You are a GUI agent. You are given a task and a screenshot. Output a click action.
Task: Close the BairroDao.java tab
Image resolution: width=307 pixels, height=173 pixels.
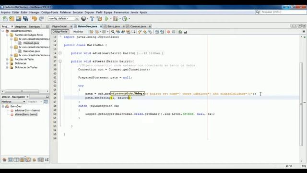point(101,26)
